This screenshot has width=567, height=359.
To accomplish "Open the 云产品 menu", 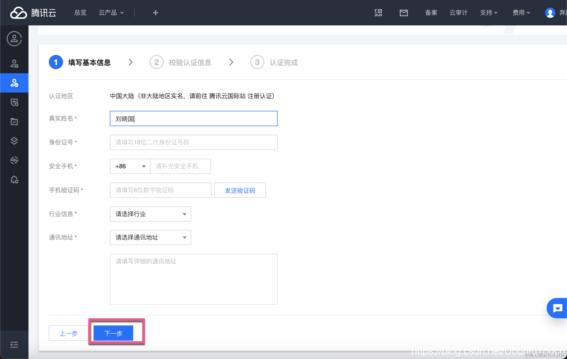I will coord(111,13).
